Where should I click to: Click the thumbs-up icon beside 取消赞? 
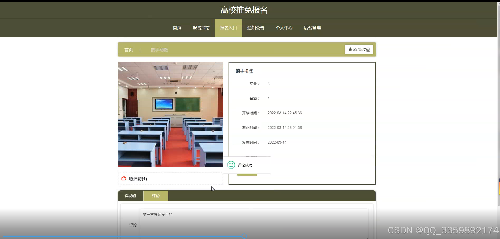(x=124, y=179)
